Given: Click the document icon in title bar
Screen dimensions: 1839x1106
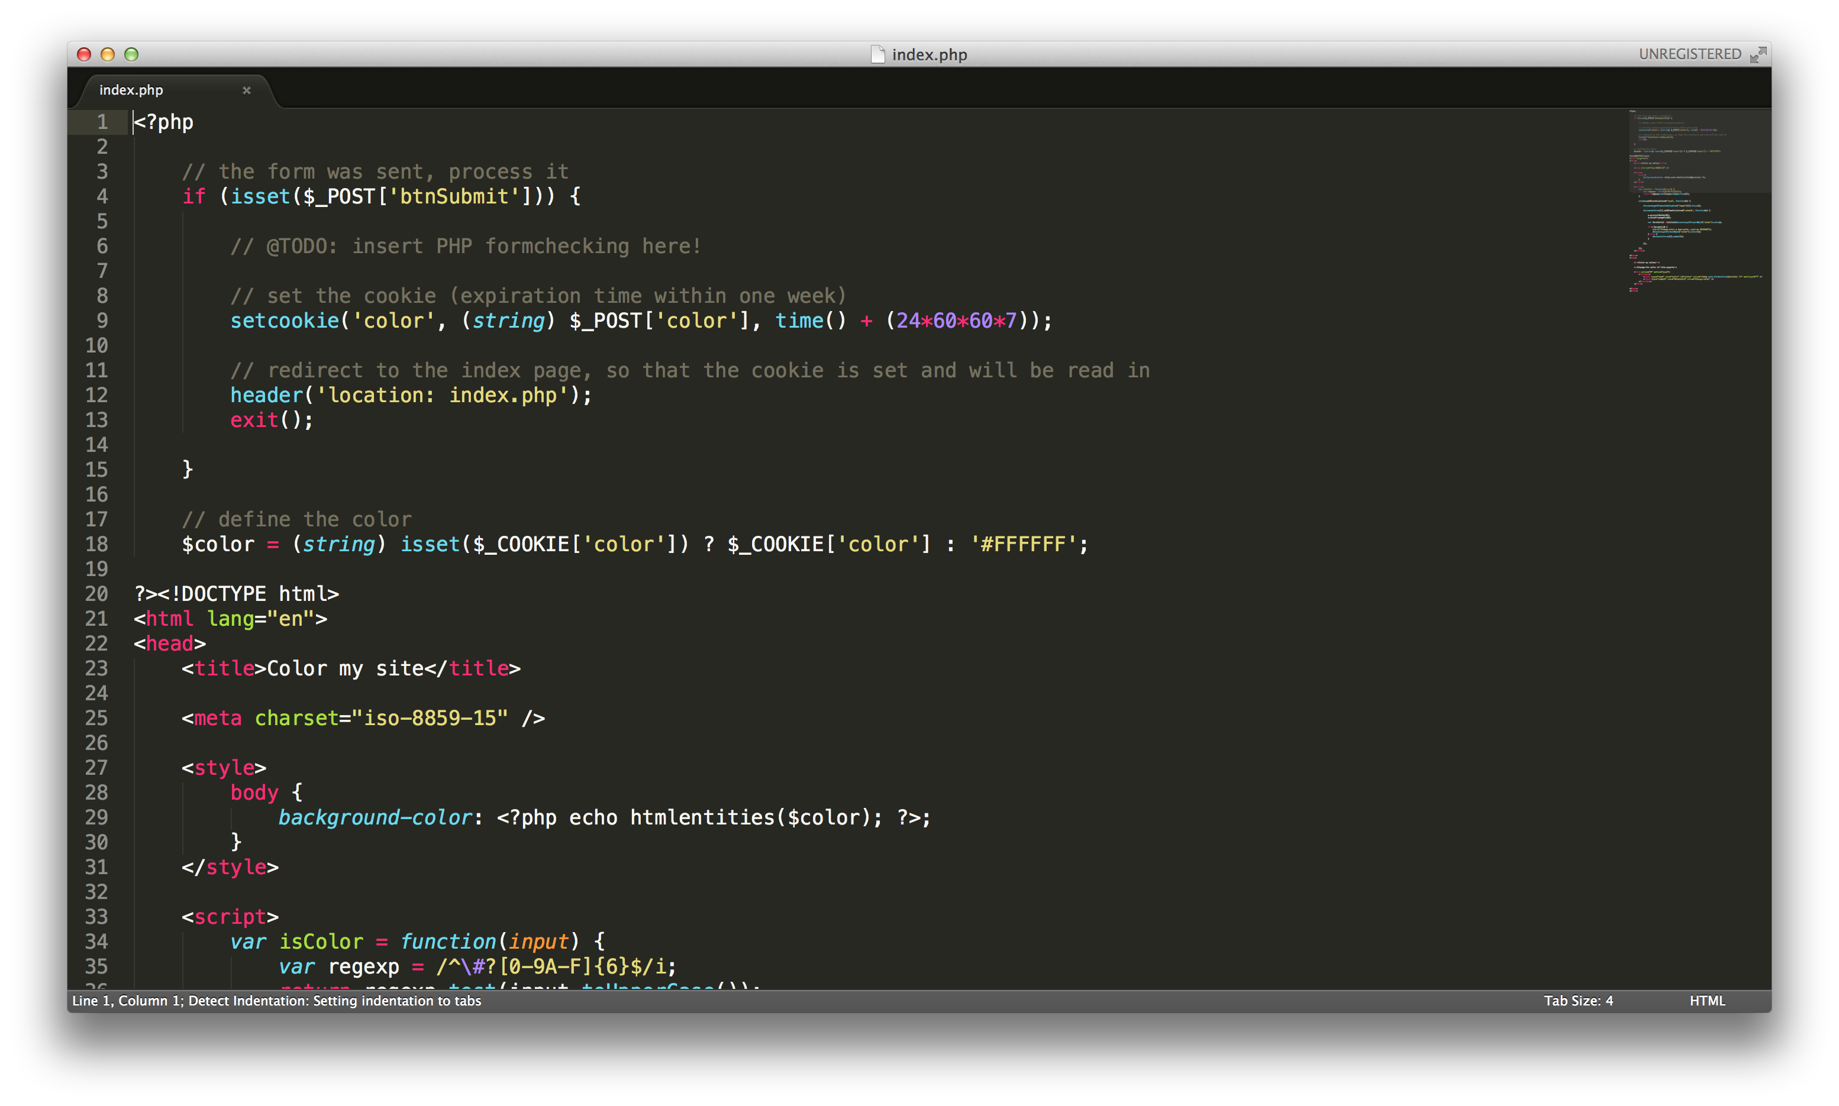Looking at the screenshot, I should [877, 54].
